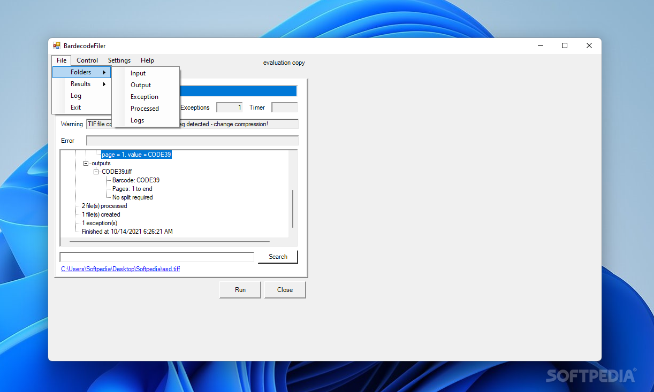
Task: Click the Warning message field
Action: [192, 124]
